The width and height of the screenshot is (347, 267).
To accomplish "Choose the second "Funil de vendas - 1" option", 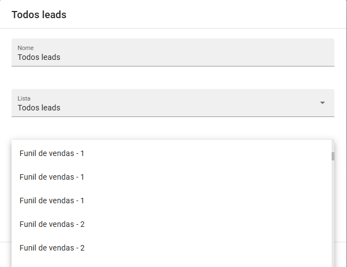I will pos(52,177).
